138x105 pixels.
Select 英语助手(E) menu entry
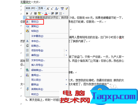(x=47, y=89)
